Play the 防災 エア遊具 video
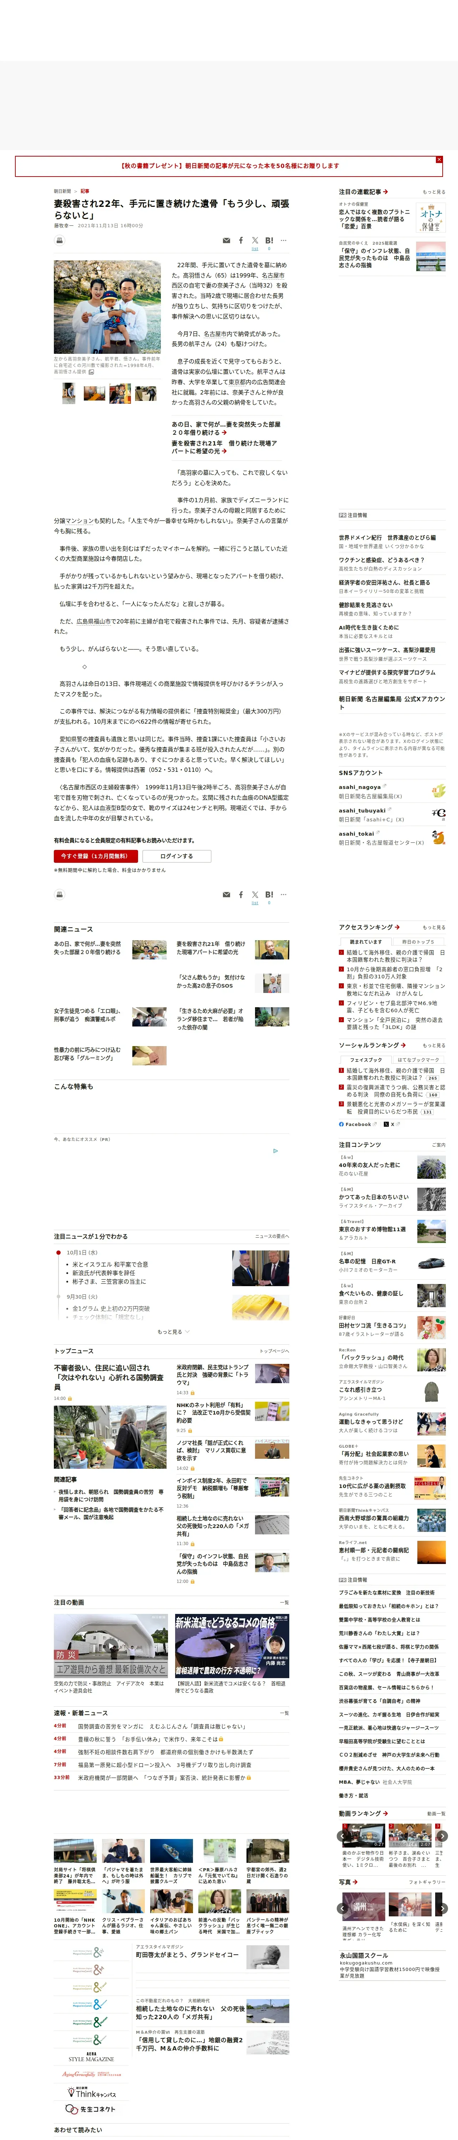Viewport: 458px width, 2140px height. coord(111,1645)
